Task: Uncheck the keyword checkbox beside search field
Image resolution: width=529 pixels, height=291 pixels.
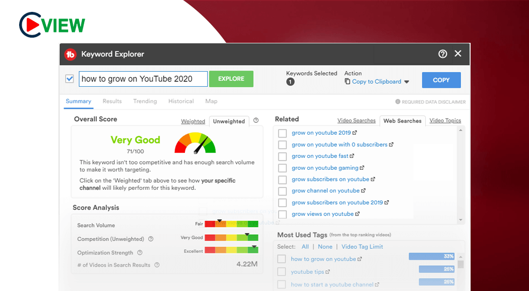Action: 70,79
